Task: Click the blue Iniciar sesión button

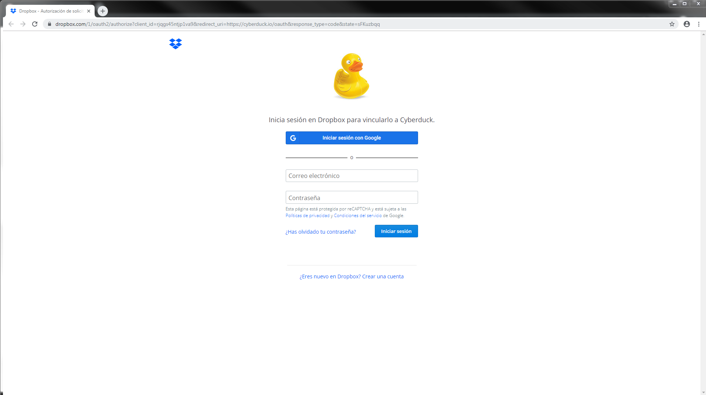Action: [396, 231]
